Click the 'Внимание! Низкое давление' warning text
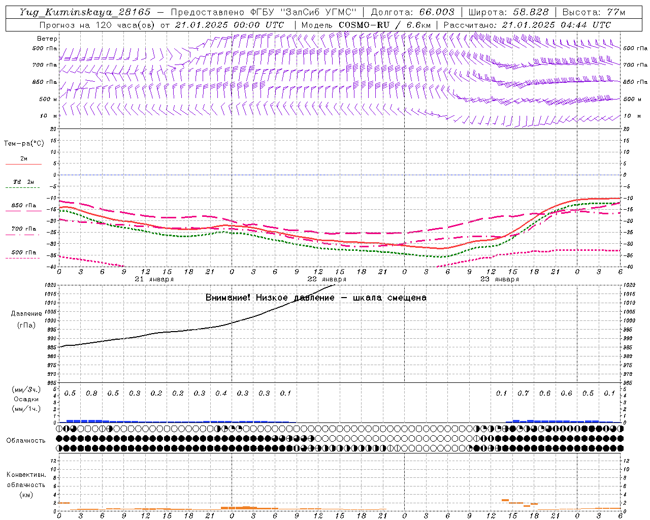650x520 pixels. click(x=270, y=298)
